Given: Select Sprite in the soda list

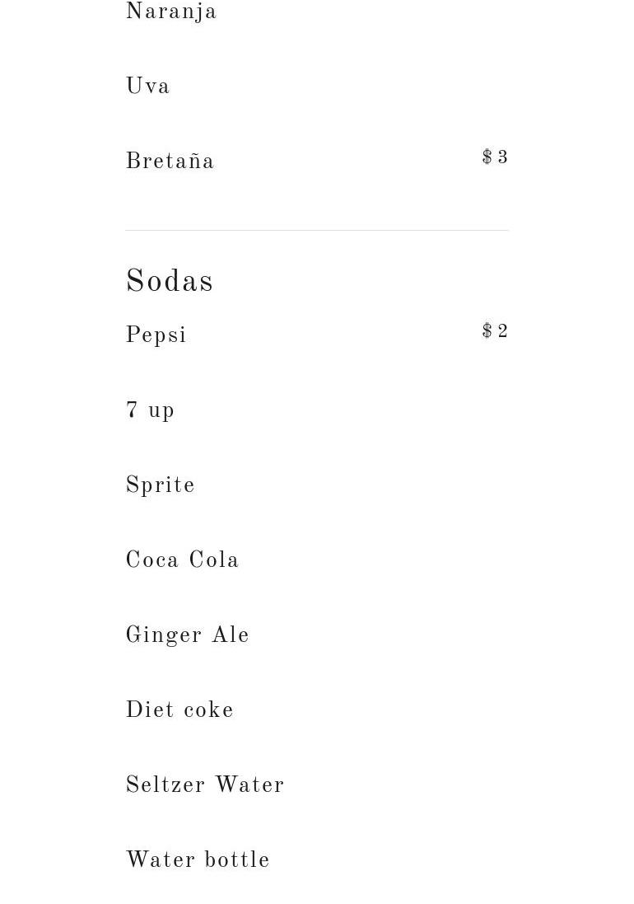Looking at the screenshot, I should 161,485.
